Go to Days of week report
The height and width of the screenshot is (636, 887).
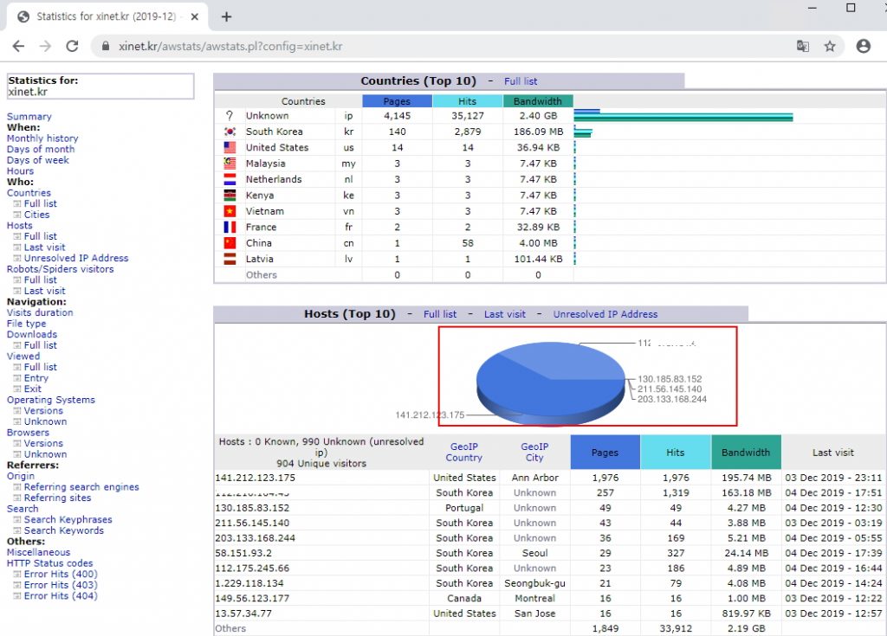37,160
